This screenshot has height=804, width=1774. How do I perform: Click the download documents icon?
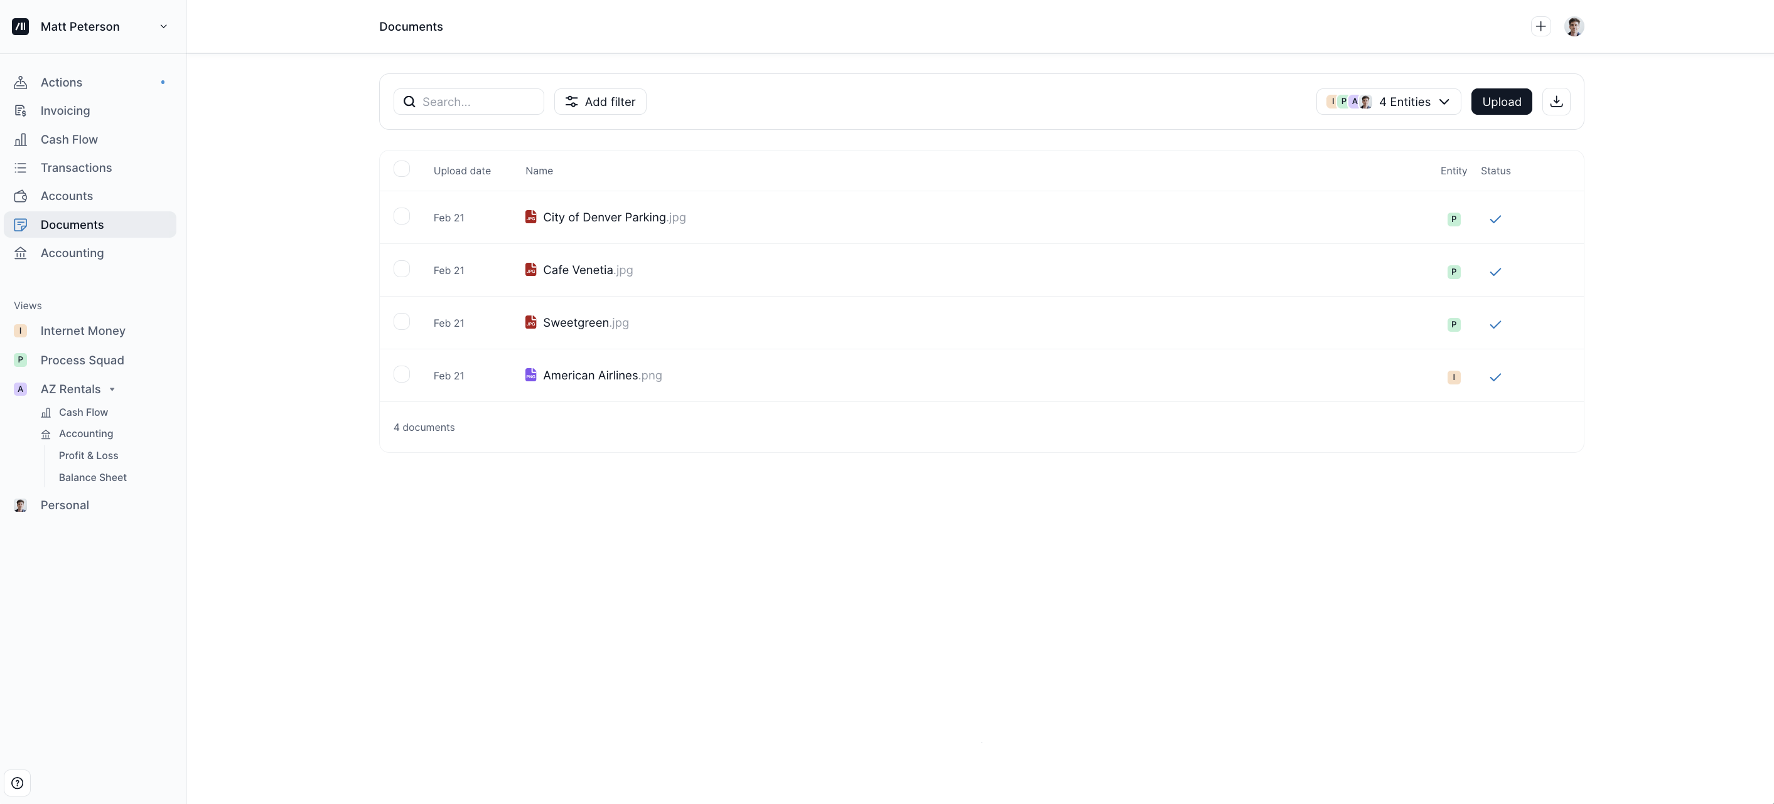click(x=1556, y=101)
